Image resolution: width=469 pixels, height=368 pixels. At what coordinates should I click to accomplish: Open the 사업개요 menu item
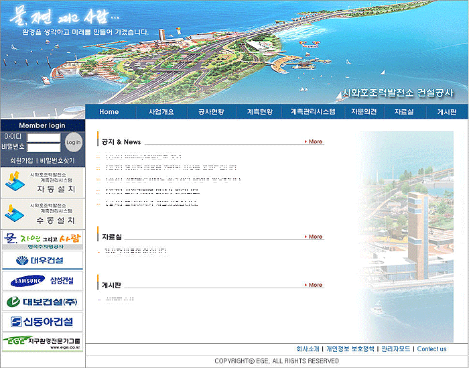[x=161, y=112]
